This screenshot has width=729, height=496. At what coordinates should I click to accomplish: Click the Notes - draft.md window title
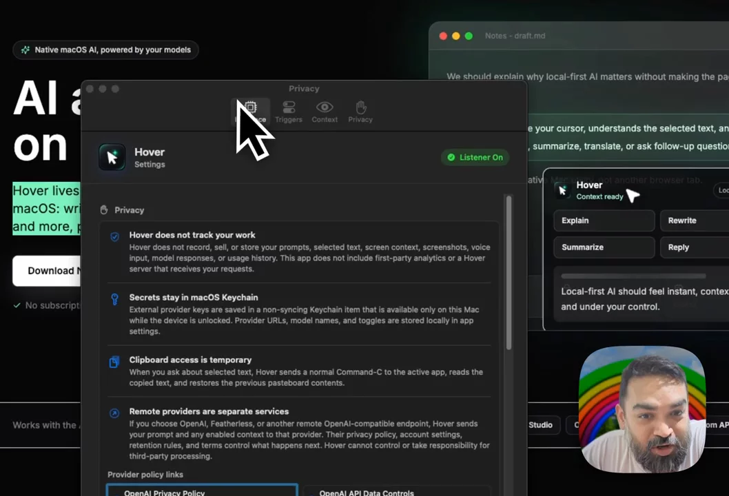pos(515,36)
